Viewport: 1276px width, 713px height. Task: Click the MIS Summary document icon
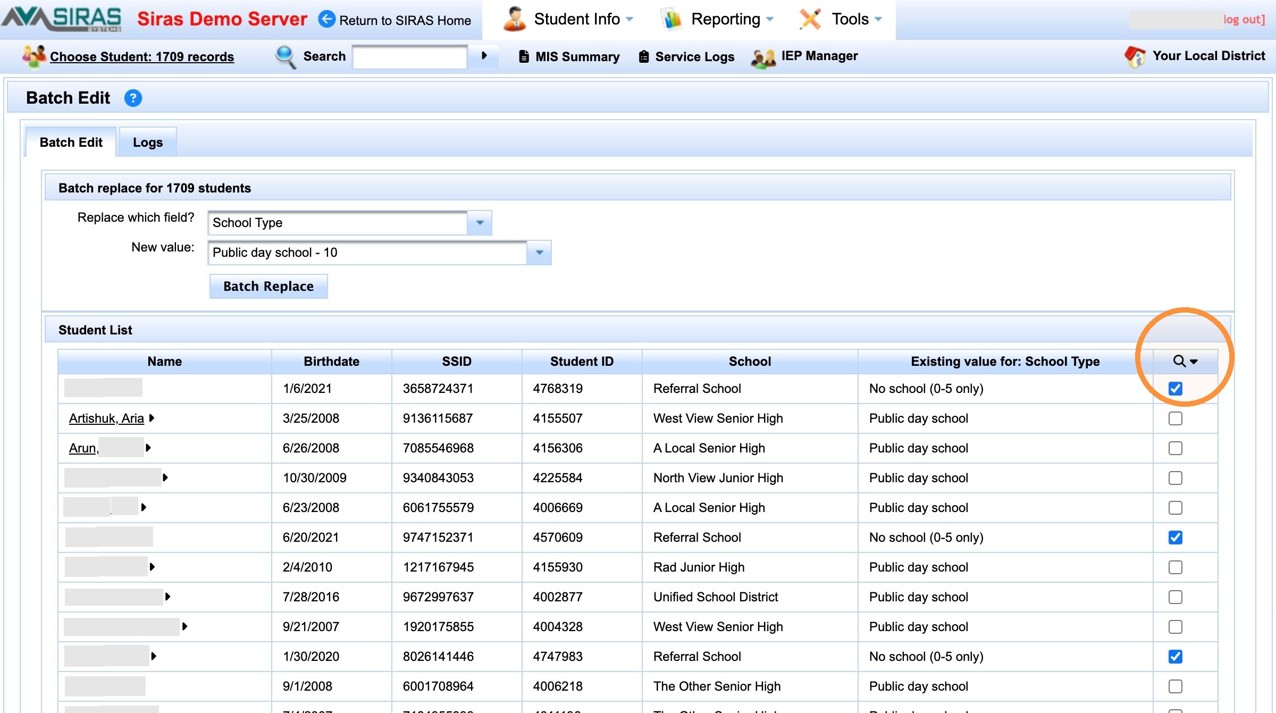pos(524,56)
